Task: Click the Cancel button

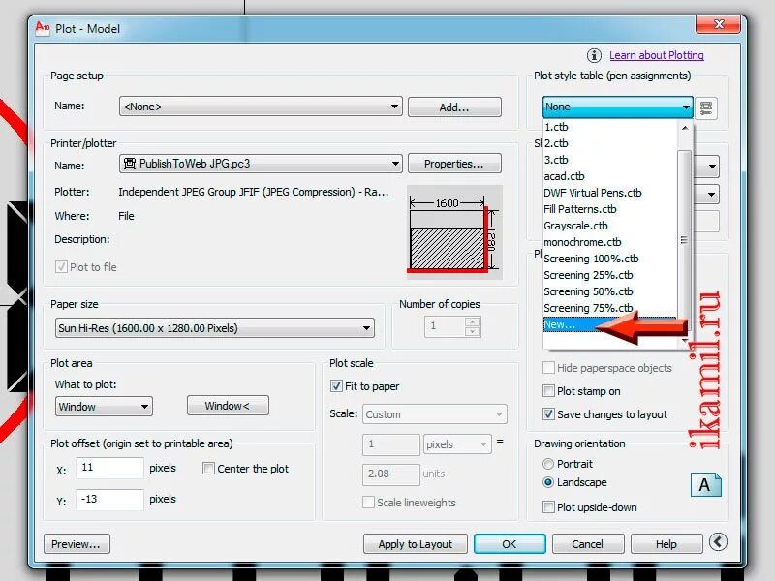Action: click(x=588, y=544)
